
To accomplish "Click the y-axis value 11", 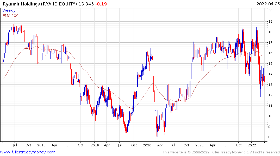I will (x=270, y=106).
